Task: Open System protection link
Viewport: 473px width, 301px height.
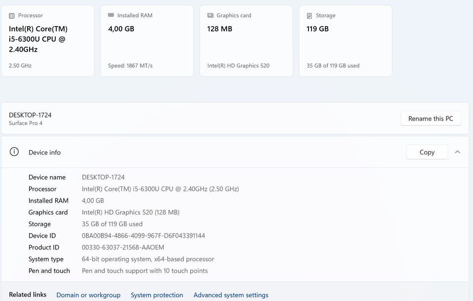Action: pos(157,295)
